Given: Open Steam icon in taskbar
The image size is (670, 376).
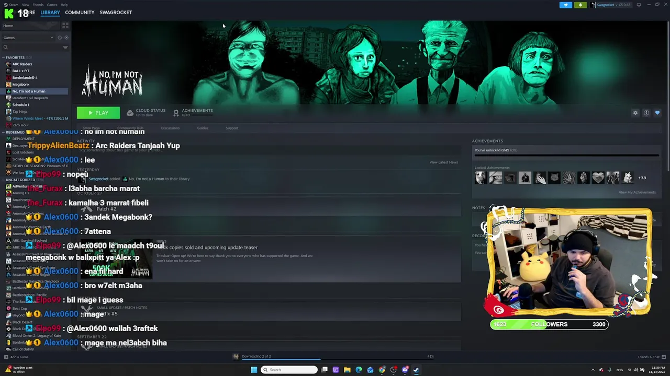Looking at the screenshot, I should coord(416,370).
